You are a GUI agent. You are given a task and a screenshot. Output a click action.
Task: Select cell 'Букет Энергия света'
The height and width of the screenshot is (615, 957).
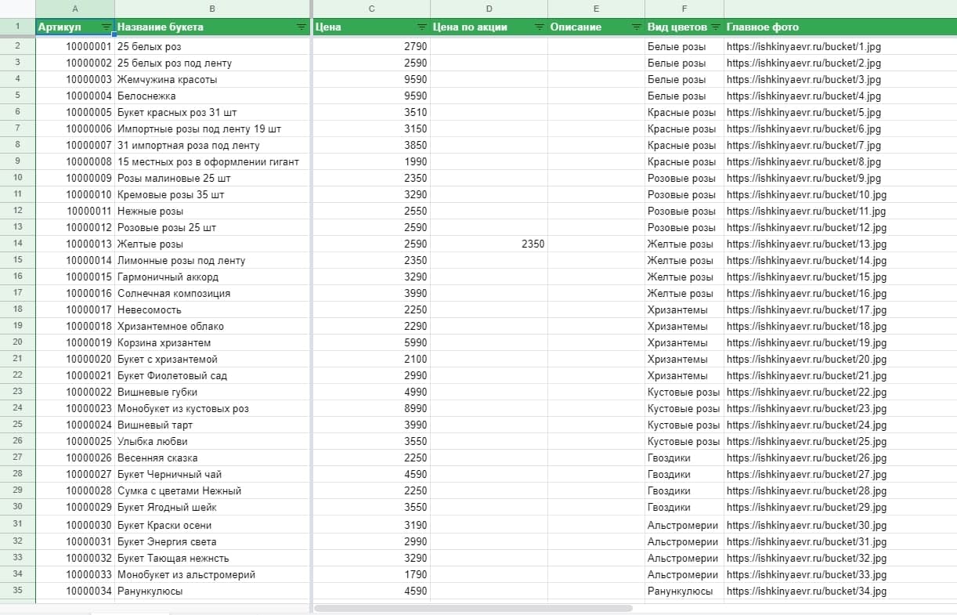point(212,542)
